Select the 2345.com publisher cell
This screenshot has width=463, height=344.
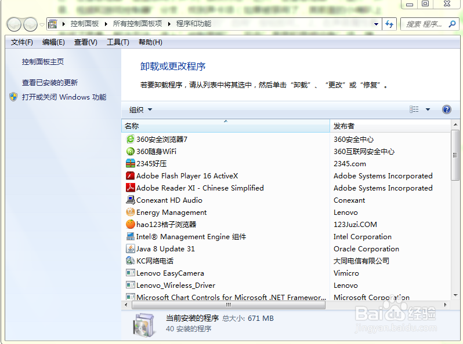pyautogui.click(x=350, y=163)
